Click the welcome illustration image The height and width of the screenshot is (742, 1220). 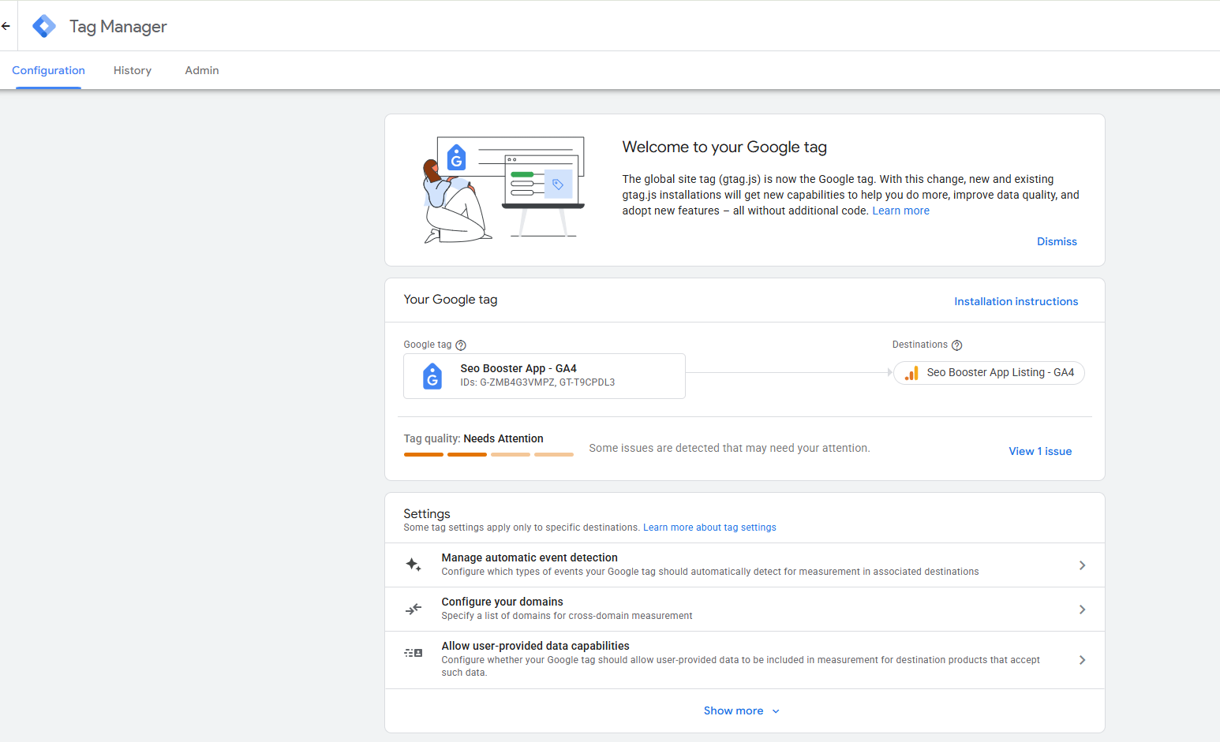[503, 189]
